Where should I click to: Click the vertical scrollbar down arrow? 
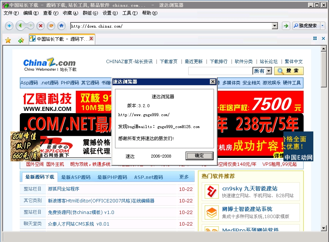point(323,228)
